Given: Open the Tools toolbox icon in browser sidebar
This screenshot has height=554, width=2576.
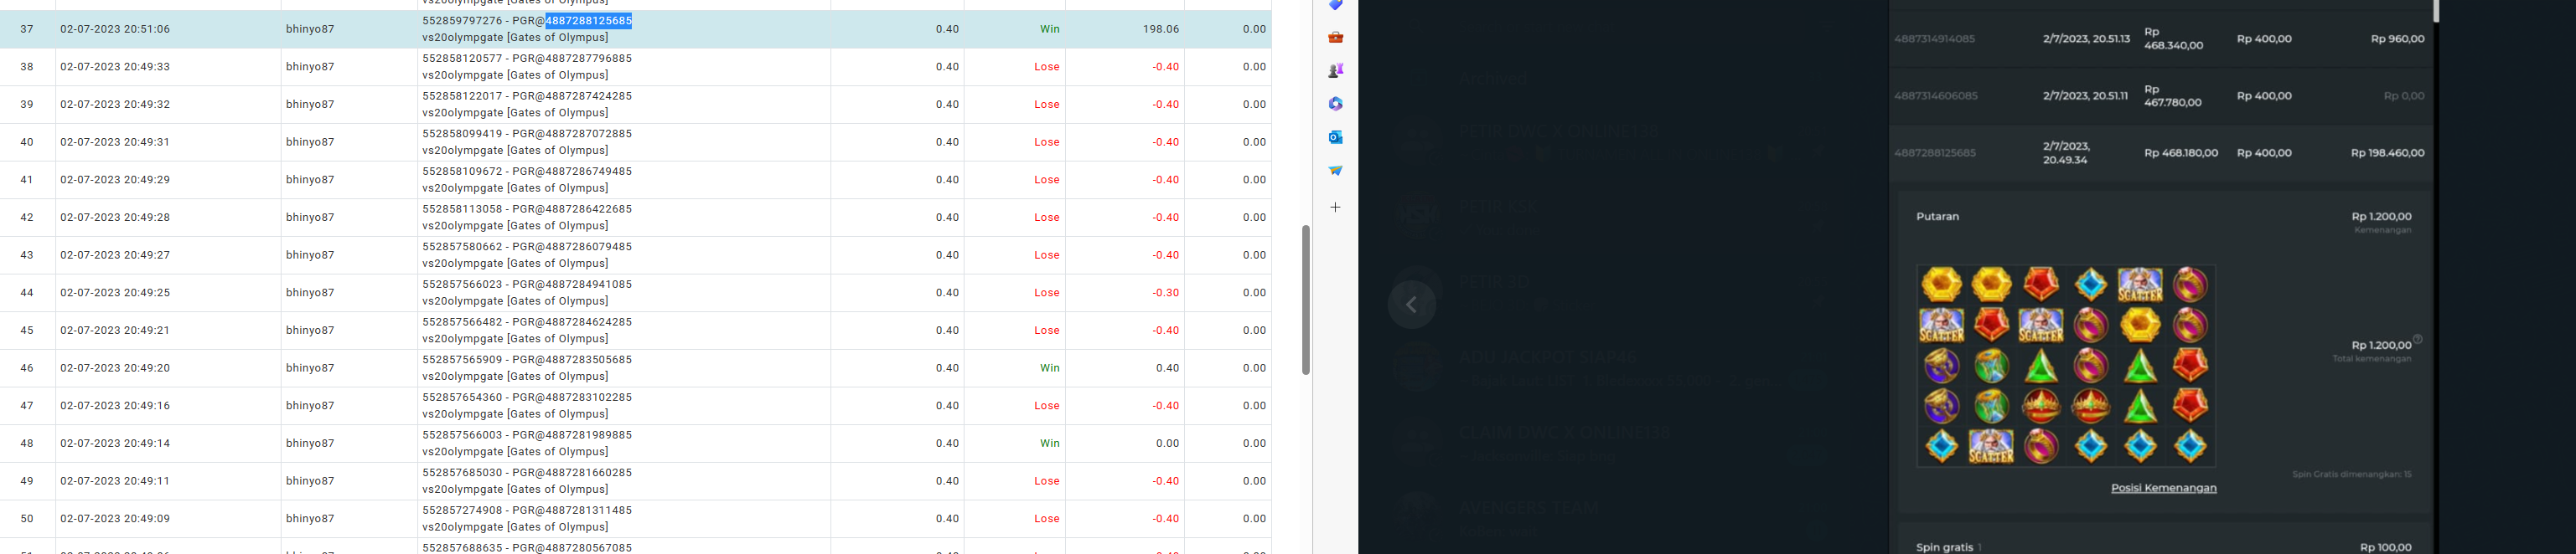Looking at the screenshot, I should [1335, 37].
